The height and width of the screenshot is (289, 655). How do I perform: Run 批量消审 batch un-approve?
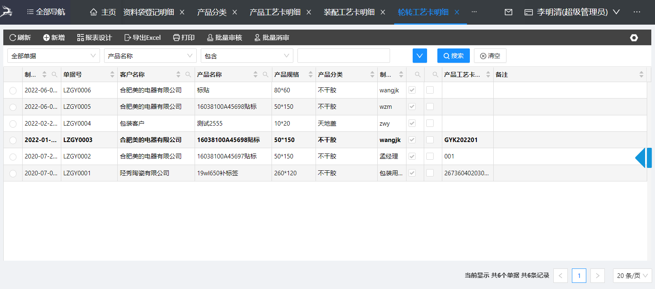[272, 38]
